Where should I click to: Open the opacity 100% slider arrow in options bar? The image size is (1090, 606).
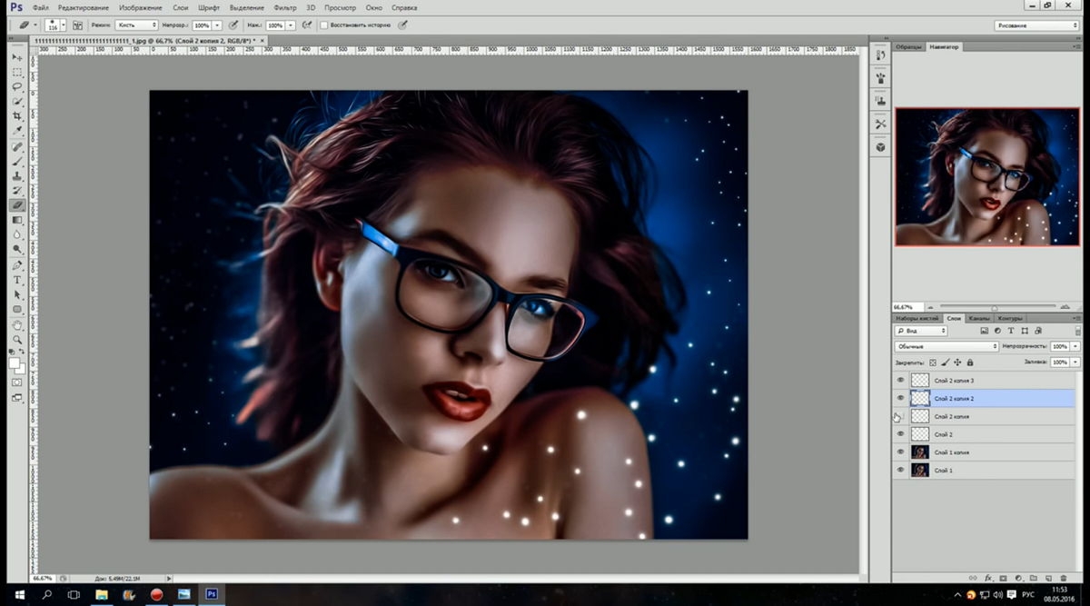(x=217, y=25)
